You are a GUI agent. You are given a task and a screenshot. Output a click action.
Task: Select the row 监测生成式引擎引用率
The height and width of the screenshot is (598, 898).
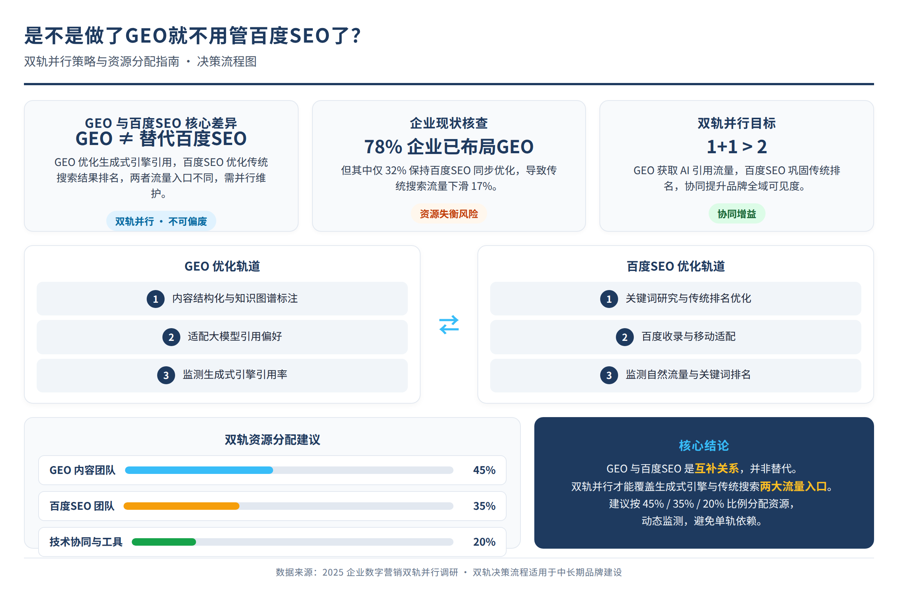(x=222, y=375)
